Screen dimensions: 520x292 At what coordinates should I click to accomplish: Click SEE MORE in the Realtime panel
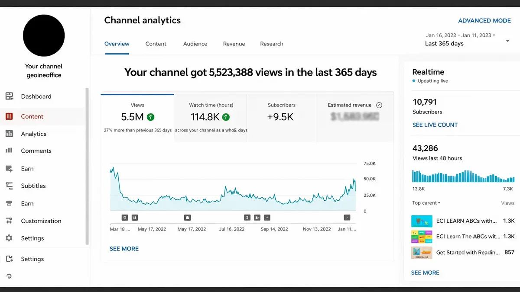coord(425,273)
